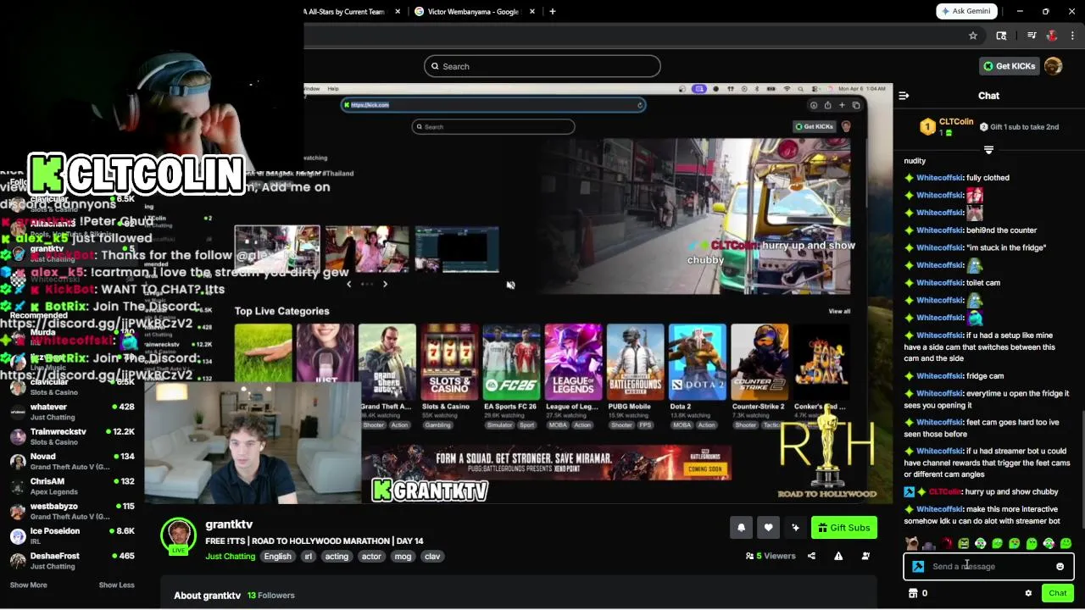Focus the Kick Search field
This screenshot has height=610, width=1085.
click(542, 66)
